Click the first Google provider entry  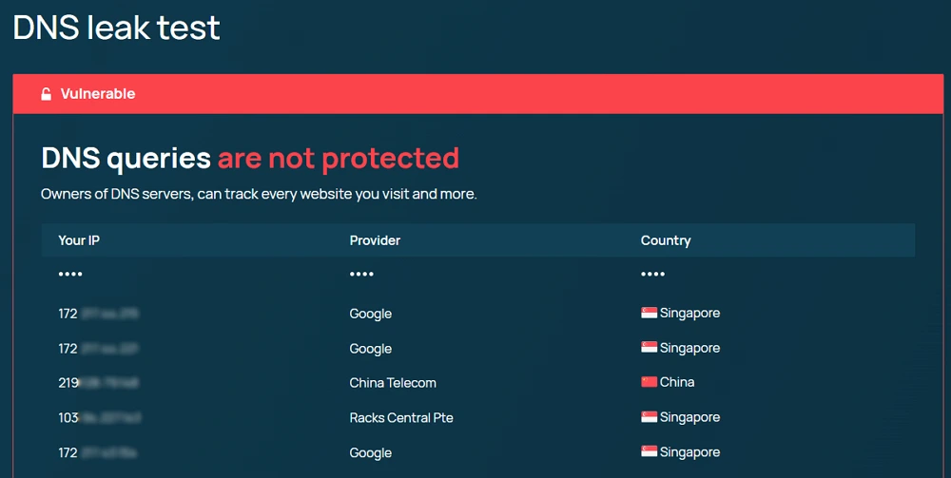click(x=371, y=314)
